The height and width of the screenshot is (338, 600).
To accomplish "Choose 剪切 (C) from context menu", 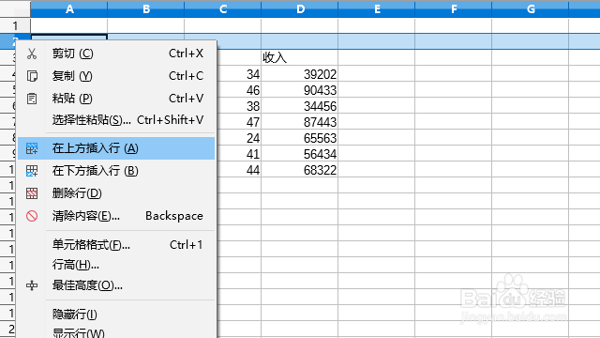I will click(x=116, y=54).
